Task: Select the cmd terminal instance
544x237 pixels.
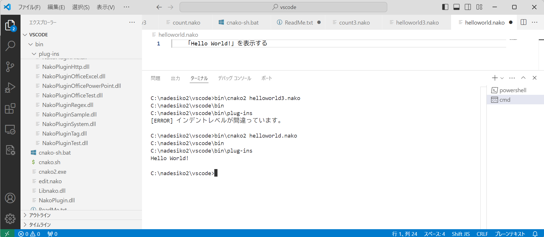Action: pyautogui.click(x=515, y=100)
